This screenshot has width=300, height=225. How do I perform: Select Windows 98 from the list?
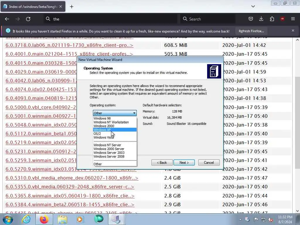pos(115,118)
